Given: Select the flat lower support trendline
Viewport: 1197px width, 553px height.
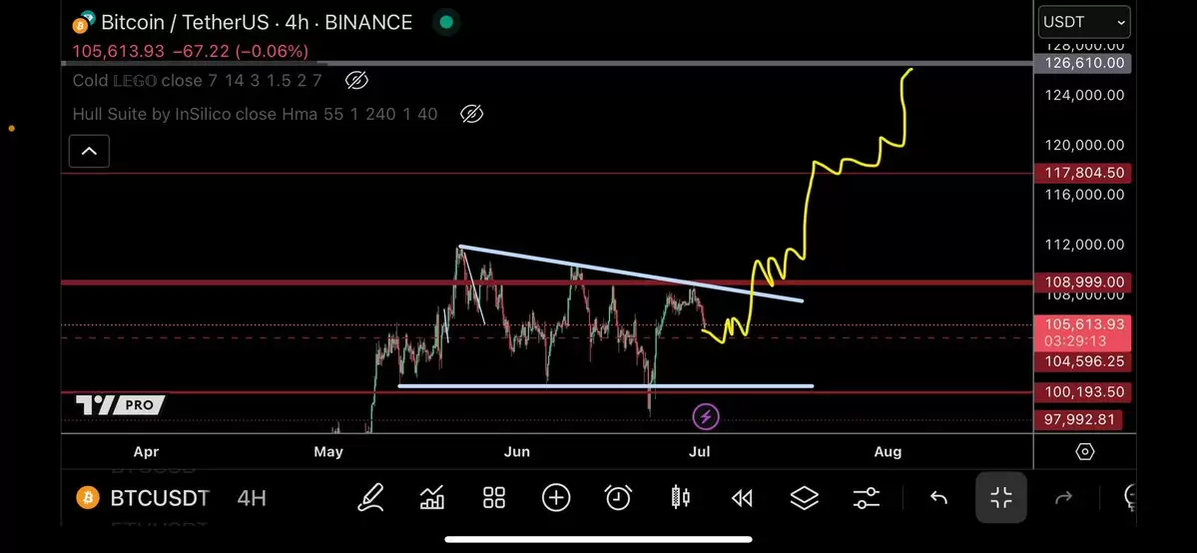Looking at the screenshot, I should pyautogui.click(x=605, y=385).
